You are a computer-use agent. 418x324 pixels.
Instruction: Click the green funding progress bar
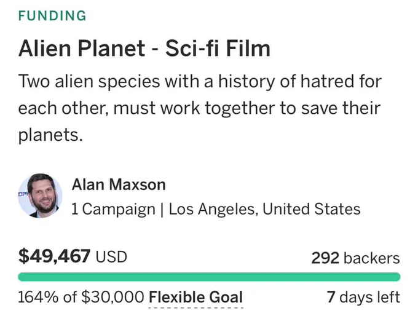pyautogui.click(x=209, y=277)
